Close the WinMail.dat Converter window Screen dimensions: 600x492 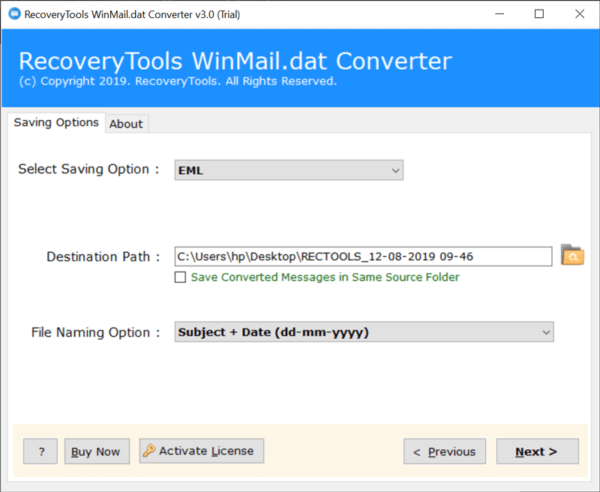(x=580, y=14)
